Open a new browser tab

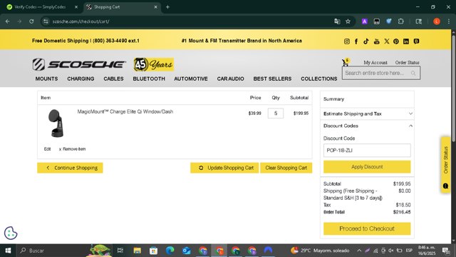[167, 7]
